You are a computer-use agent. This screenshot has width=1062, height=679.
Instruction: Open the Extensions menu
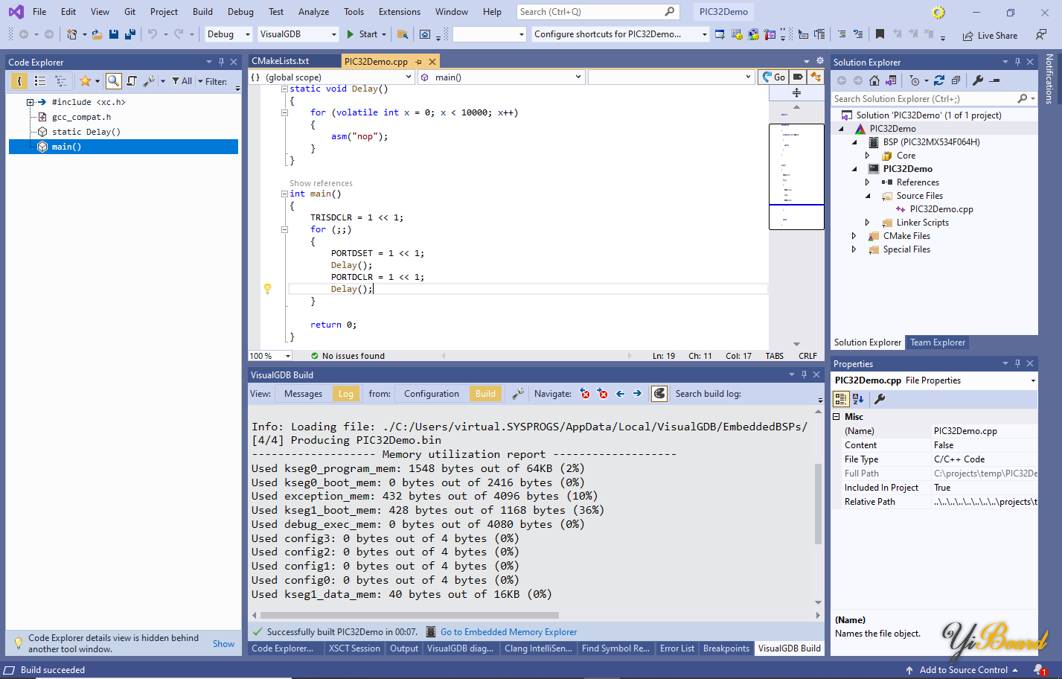tap(400, 11)
